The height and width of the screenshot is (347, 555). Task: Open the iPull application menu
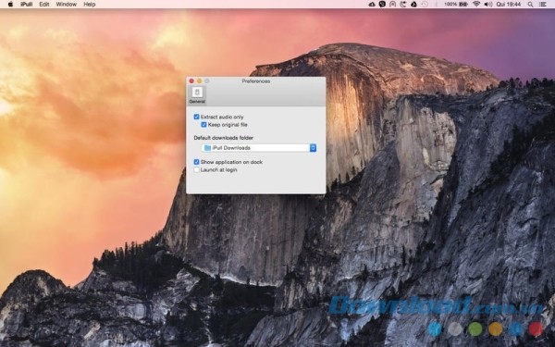[x=27, y=5]
